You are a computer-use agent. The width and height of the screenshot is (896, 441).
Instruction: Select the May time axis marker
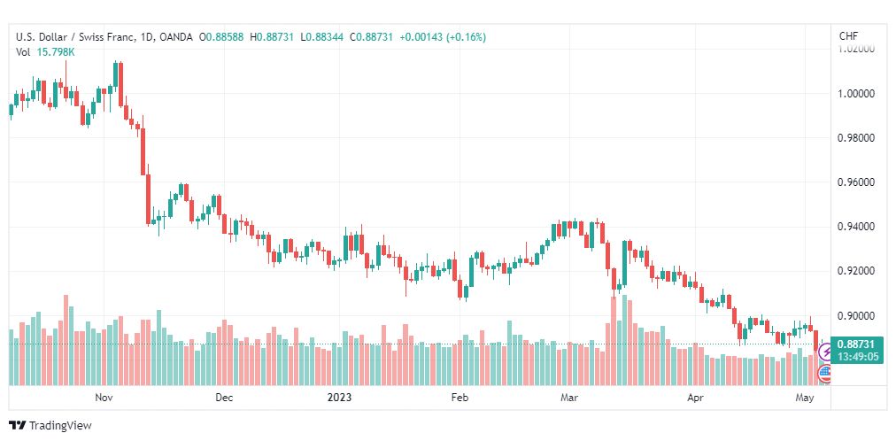pyautogui.click(x=805, y=397)
